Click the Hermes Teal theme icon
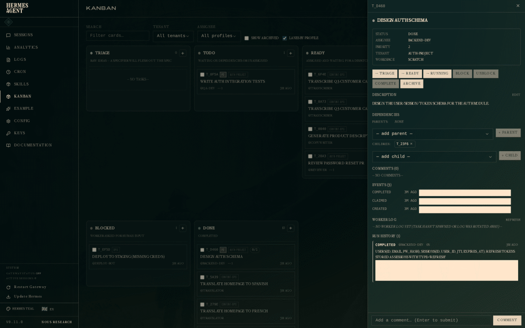 coord(8,309)
